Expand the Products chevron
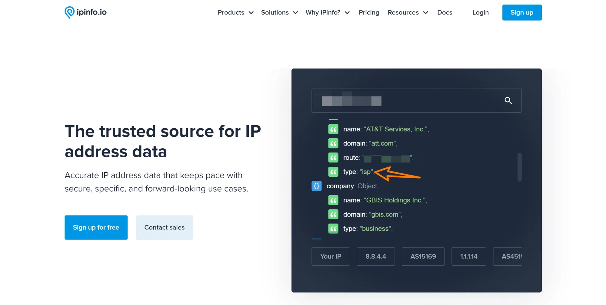The image size is (606, 305). click(x=251, y=13)
